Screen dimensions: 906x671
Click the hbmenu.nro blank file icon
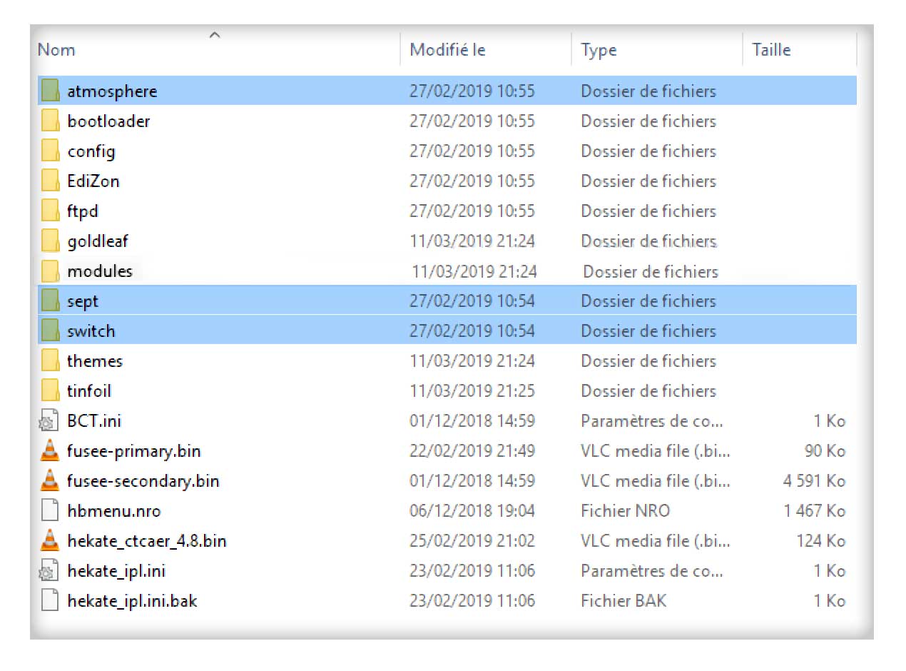point(49,511)
